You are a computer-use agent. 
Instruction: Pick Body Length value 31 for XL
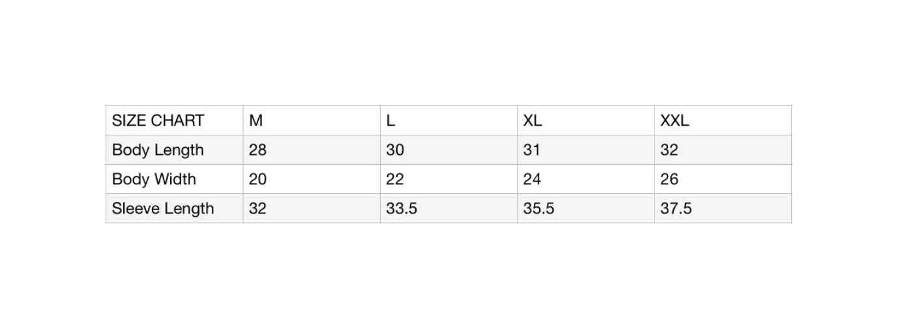pos(532,150)
